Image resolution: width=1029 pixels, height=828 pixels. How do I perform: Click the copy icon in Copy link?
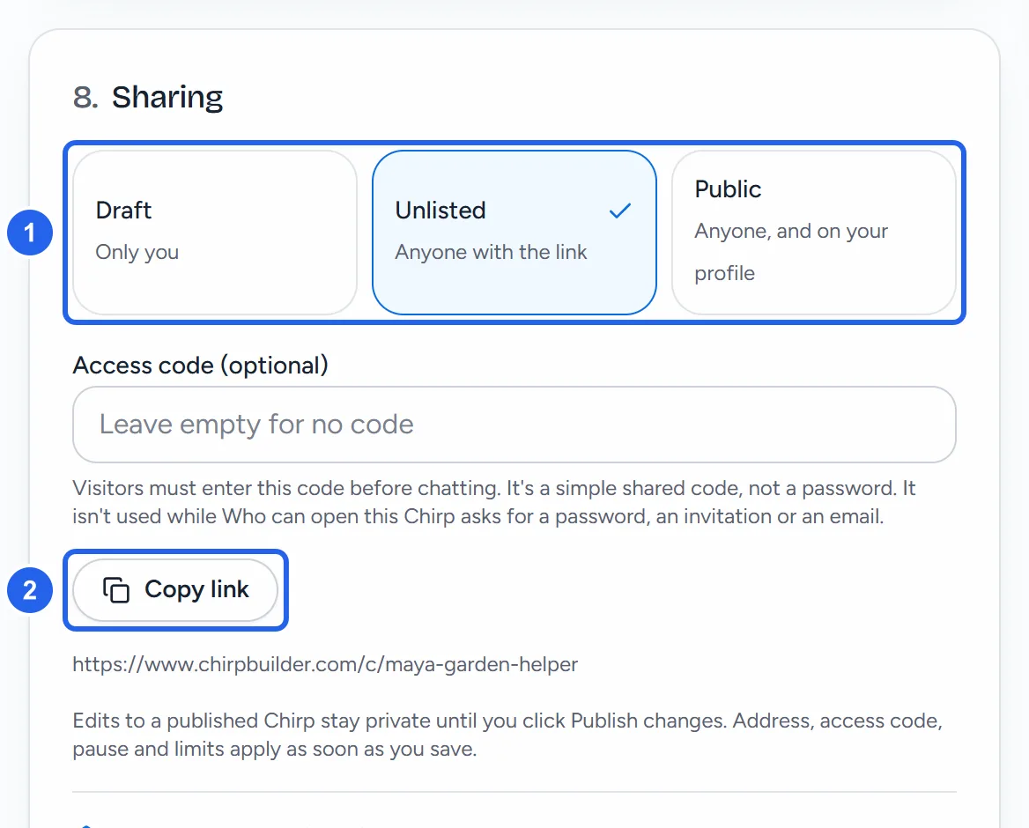point(116,590)
